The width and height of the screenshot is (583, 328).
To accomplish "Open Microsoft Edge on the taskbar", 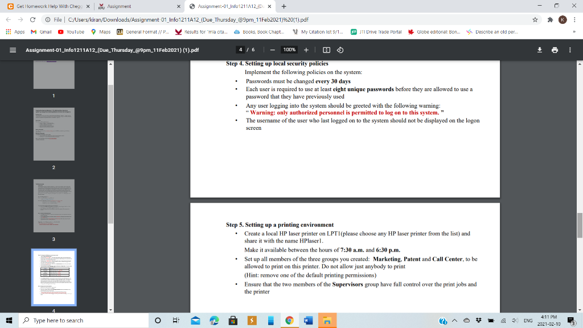I will (214, 321).
